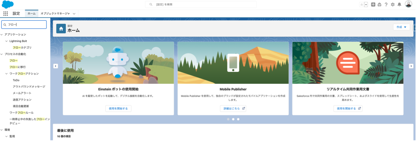Open the フロー setup page link
Image resolution: width=417 pixels, height=141 pixels.
click(14, 61)
